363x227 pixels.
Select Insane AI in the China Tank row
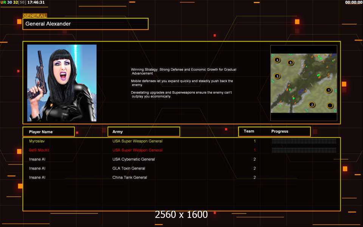pyautogui.click(x=37, y=177)
